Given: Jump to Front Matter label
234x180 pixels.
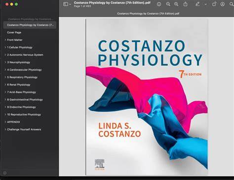Looking at the screenshot, I should click(15, 40).
